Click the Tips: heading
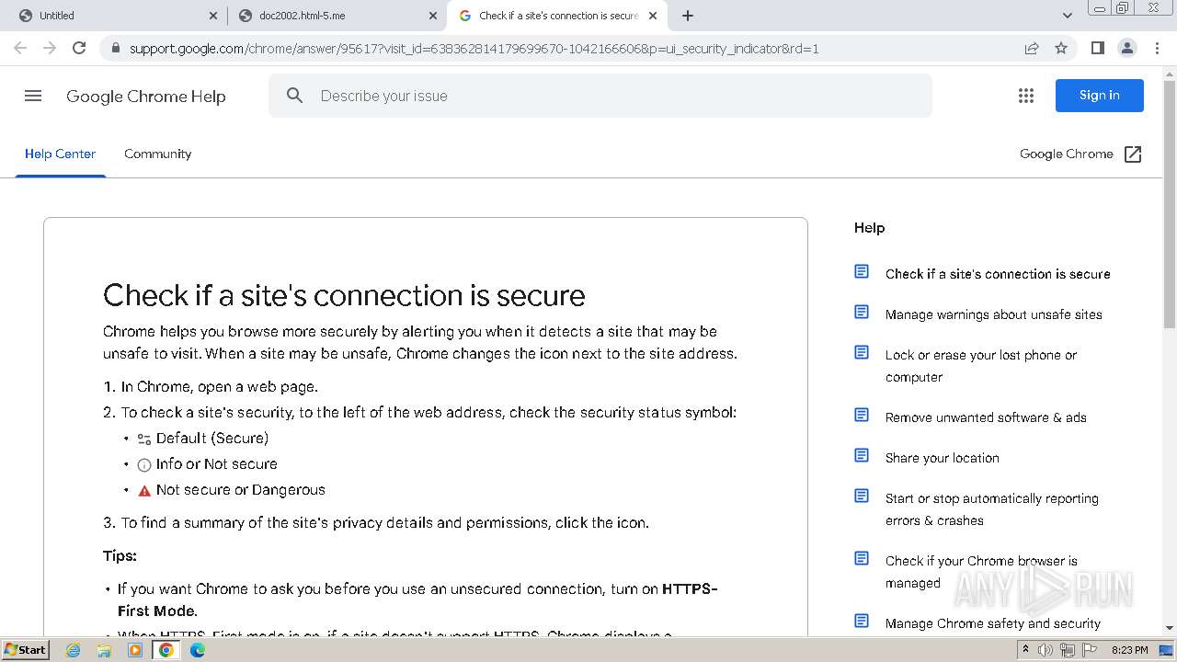The width and height of the screenshot is (1177, 662). tap(120, 555)
